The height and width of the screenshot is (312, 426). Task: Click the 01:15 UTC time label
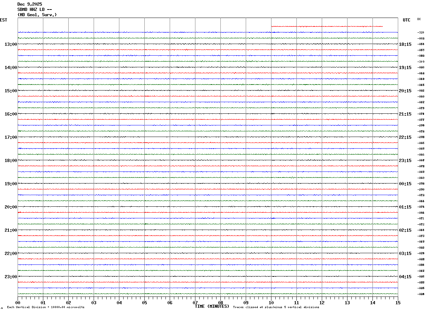[405, 207]
